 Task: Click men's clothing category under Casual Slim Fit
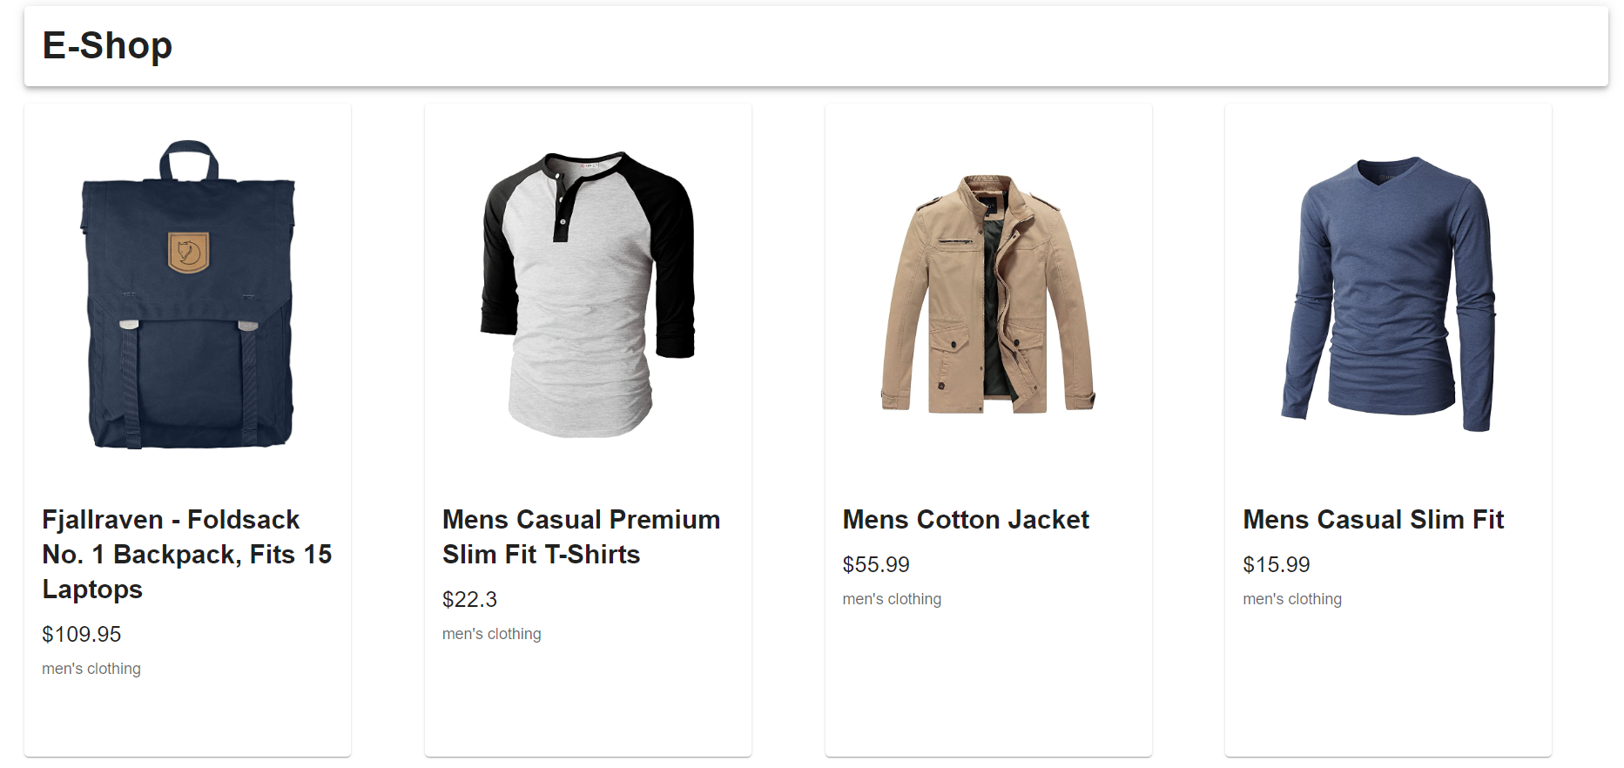click(1292, 599)
